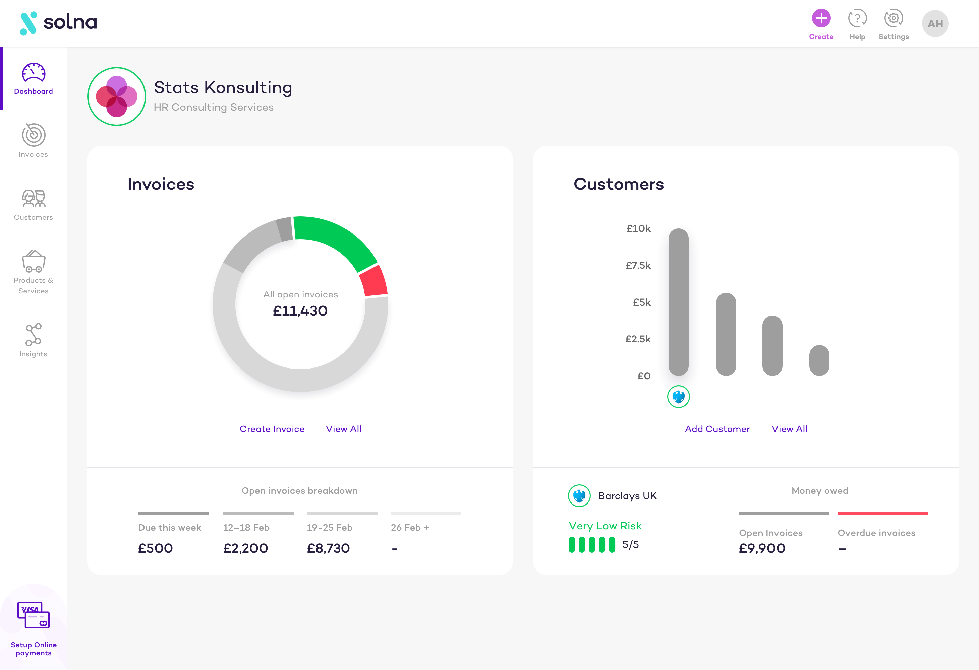Screen dimensions: 979x670
Task: Select the tallest customer bar in chart
Action: tap(678, 302)
